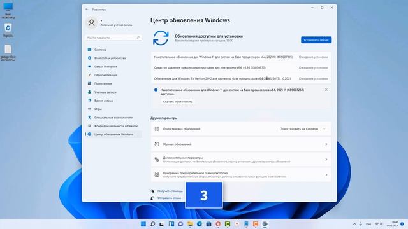Open 'Приостановить на 1 неделю' dropdown
Screen dimensions: 408x229
coord(303,128)
